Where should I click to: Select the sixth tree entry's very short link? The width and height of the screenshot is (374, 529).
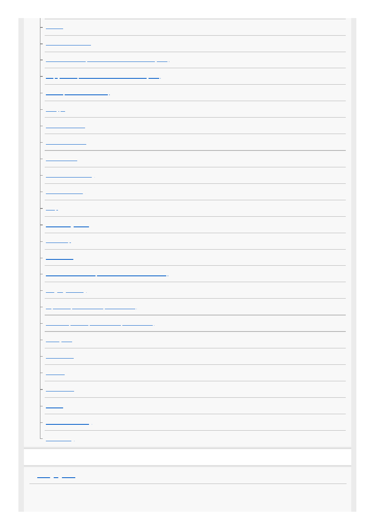click(55, 111)
